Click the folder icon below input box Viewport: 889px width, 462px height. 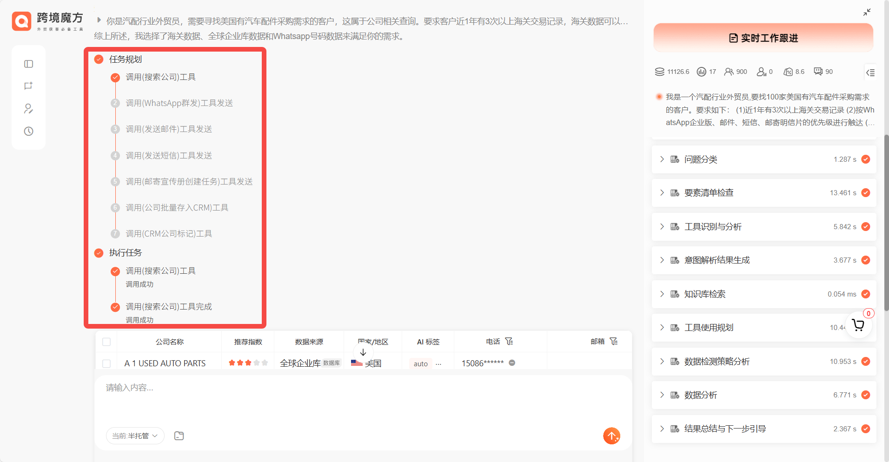(x=179, y=436)
